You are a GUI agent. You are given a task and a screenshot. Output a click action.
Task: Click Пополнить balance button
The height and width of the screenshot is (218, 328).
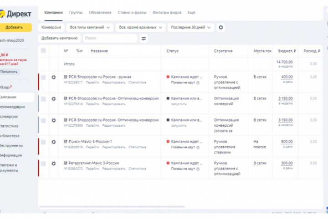click(9, 72)
